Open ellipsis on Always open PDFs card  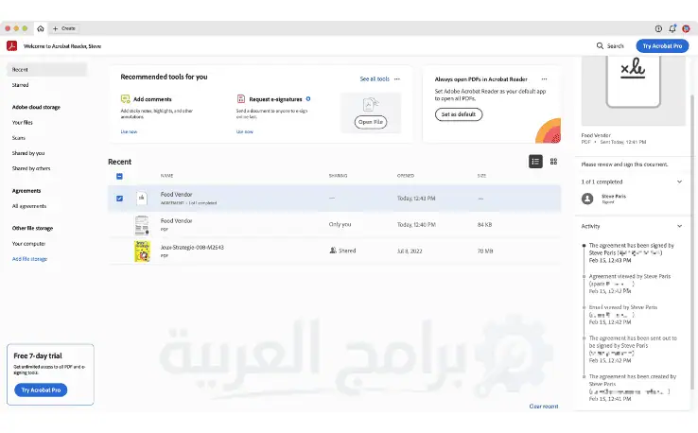tap(544, 78)
